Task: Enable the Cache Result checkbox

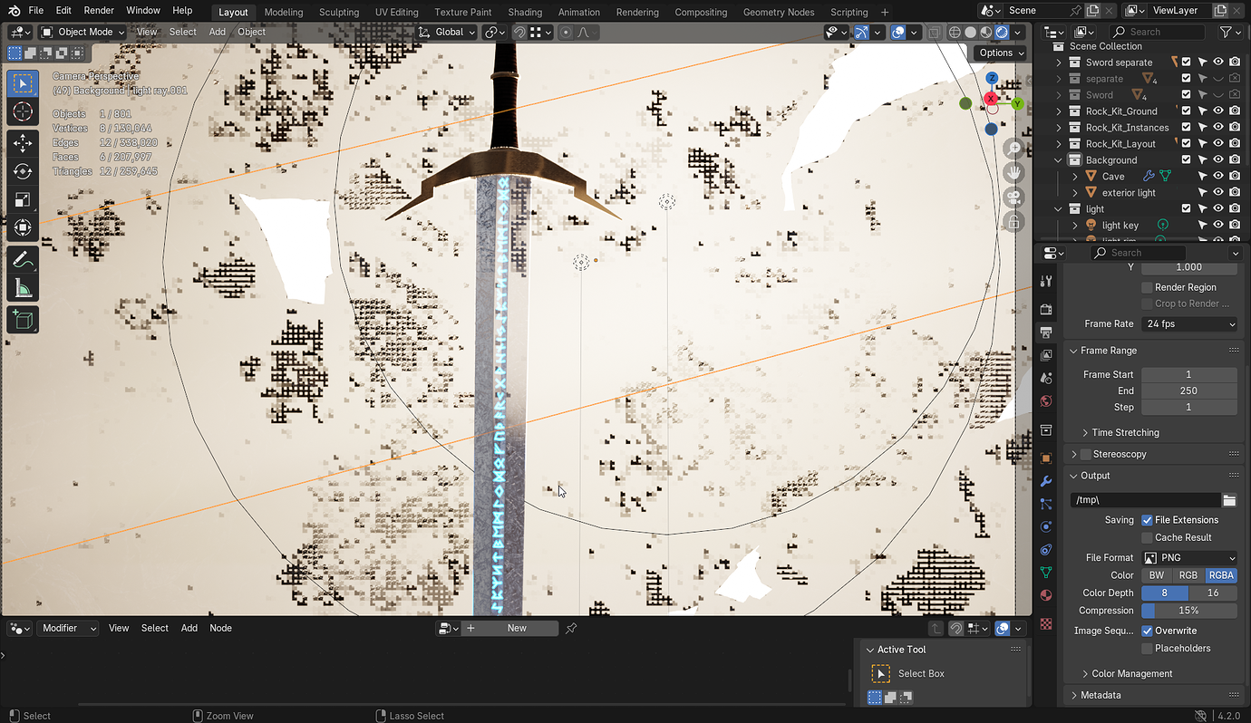Action: pyautogui.click(x=1147, y=537)
